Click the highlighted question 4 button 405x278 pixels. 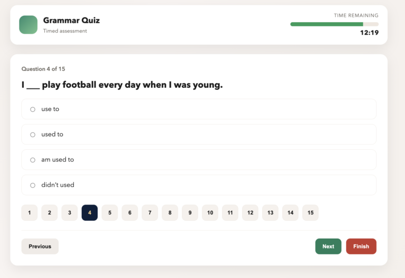(90, 213)
